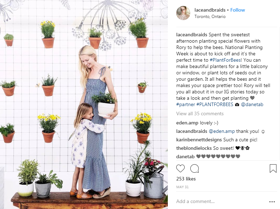
Task: Open the uppercase #PLANTFORBEES hashtag
Action: 215,104
